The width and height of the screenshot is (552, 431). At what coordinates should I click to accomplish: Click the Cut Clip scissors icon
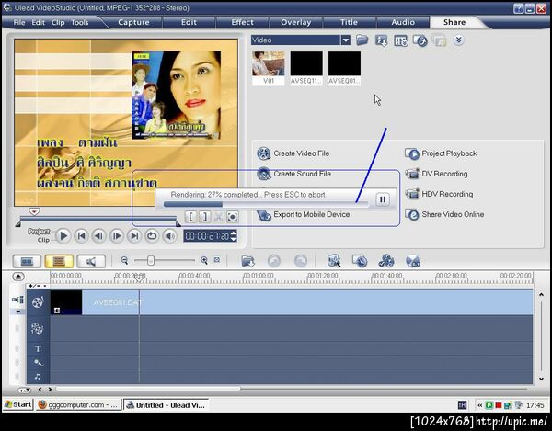click(x=218, y=217)
